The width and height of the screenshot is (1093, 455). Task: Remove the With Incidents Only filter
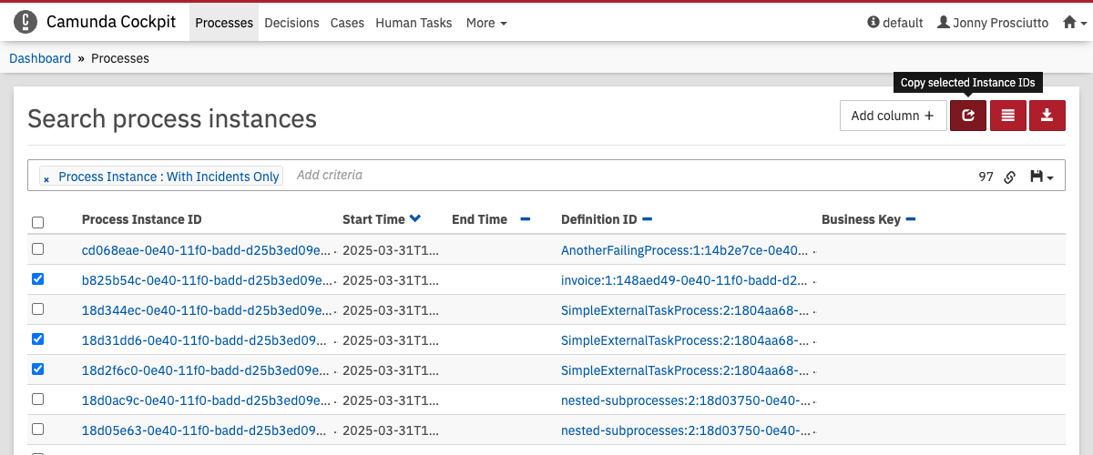tap(46, 178)
